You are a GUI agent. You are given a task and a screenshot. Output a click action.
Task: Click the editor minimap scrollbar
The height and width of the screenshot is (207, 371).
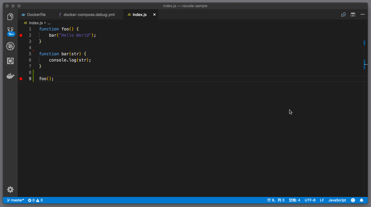point(366,111)
